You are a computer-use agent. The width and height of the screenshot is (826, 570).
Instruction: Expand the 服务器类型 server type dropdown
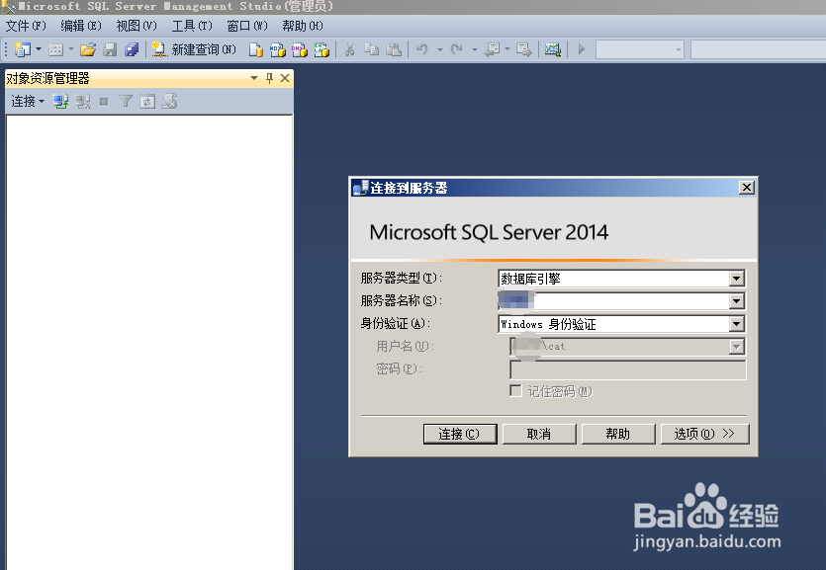736,279
